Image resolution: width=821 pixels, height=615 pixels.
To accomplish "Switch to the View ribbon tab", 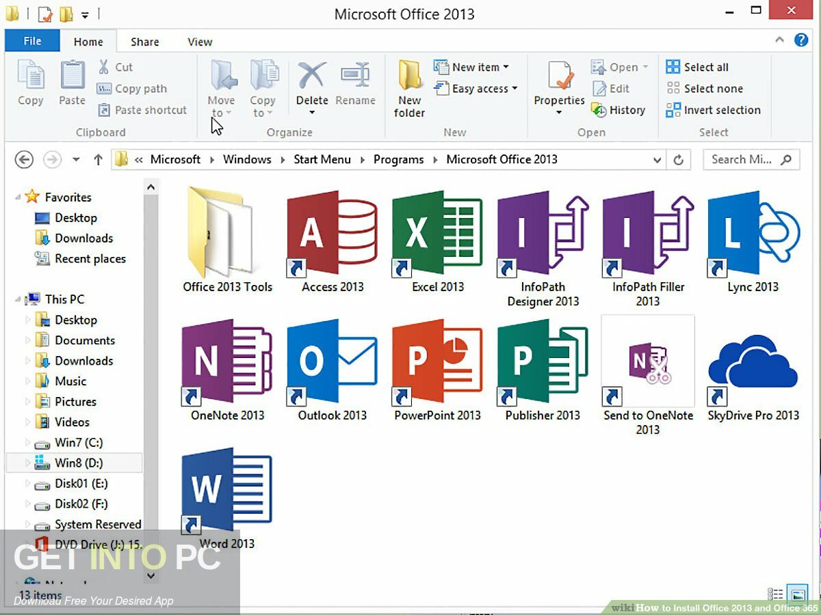I will coord(200,42).
